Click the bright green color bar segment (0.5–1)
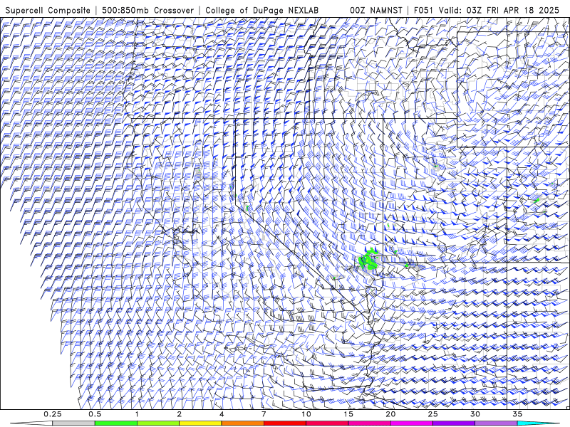 coord(116,423)
